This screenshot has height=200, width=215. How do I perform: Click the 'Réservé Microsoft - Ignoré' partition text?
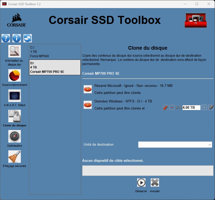[x=134, y=86]
